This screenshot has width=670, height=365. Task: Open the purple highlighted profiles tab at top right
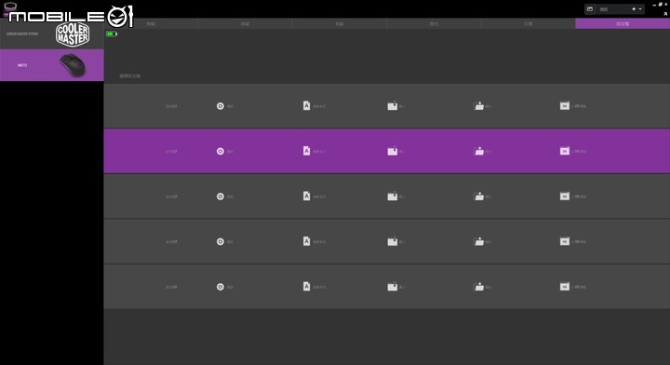623,23
